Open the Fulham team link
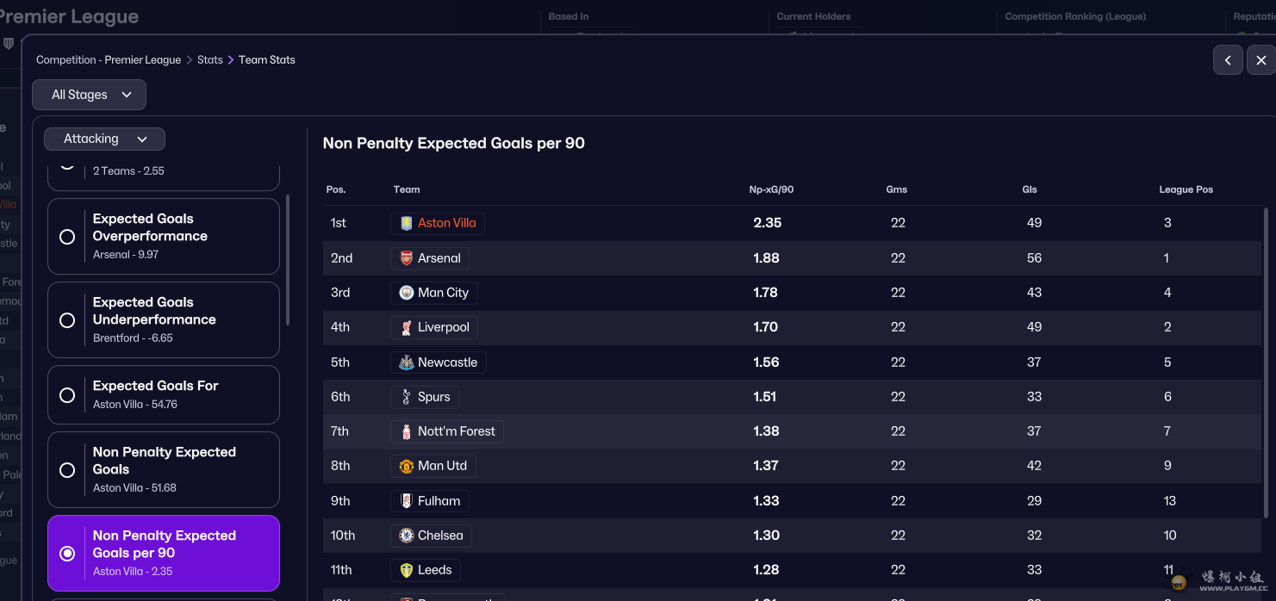 [439, 501]
